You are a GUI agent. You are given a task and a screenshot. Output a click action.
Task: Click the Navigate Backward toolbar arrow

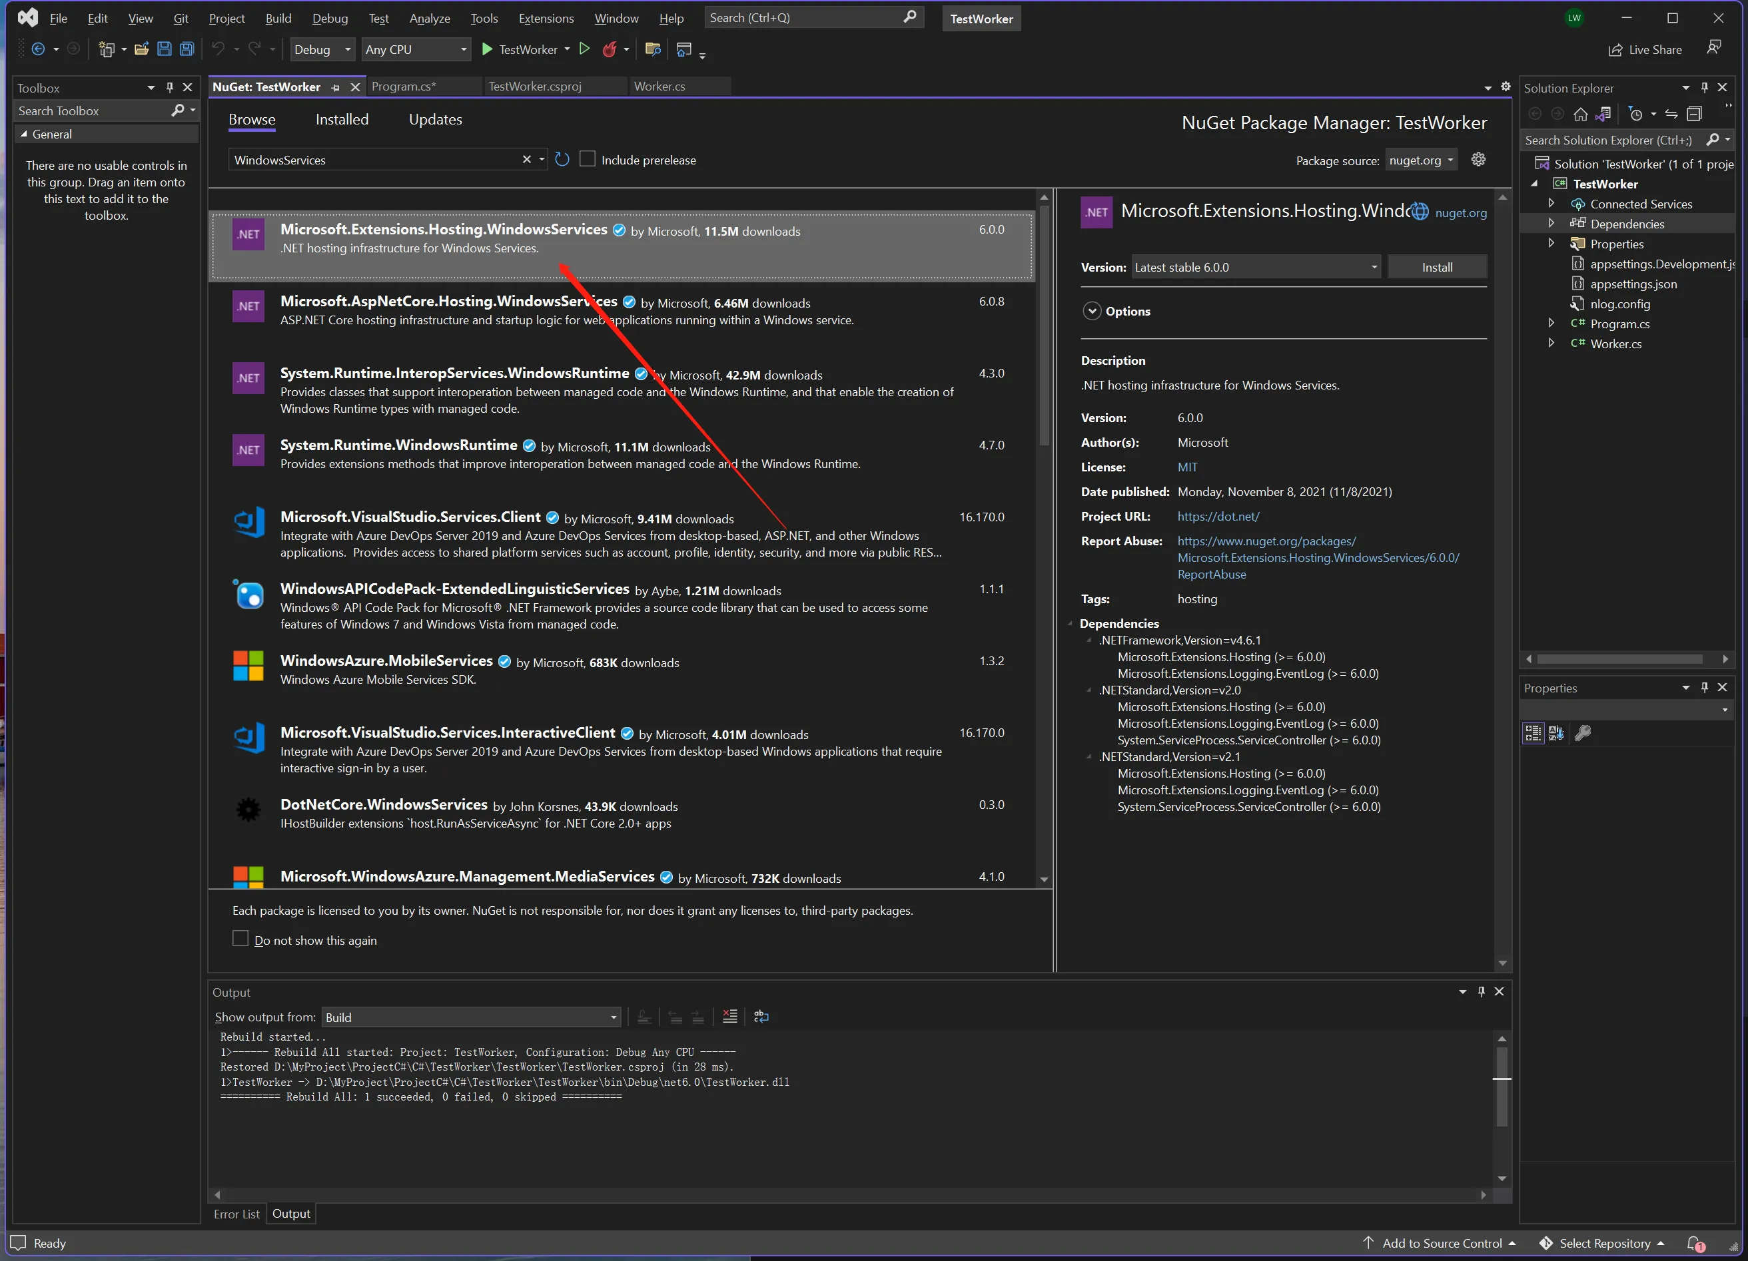coord(38,49)
